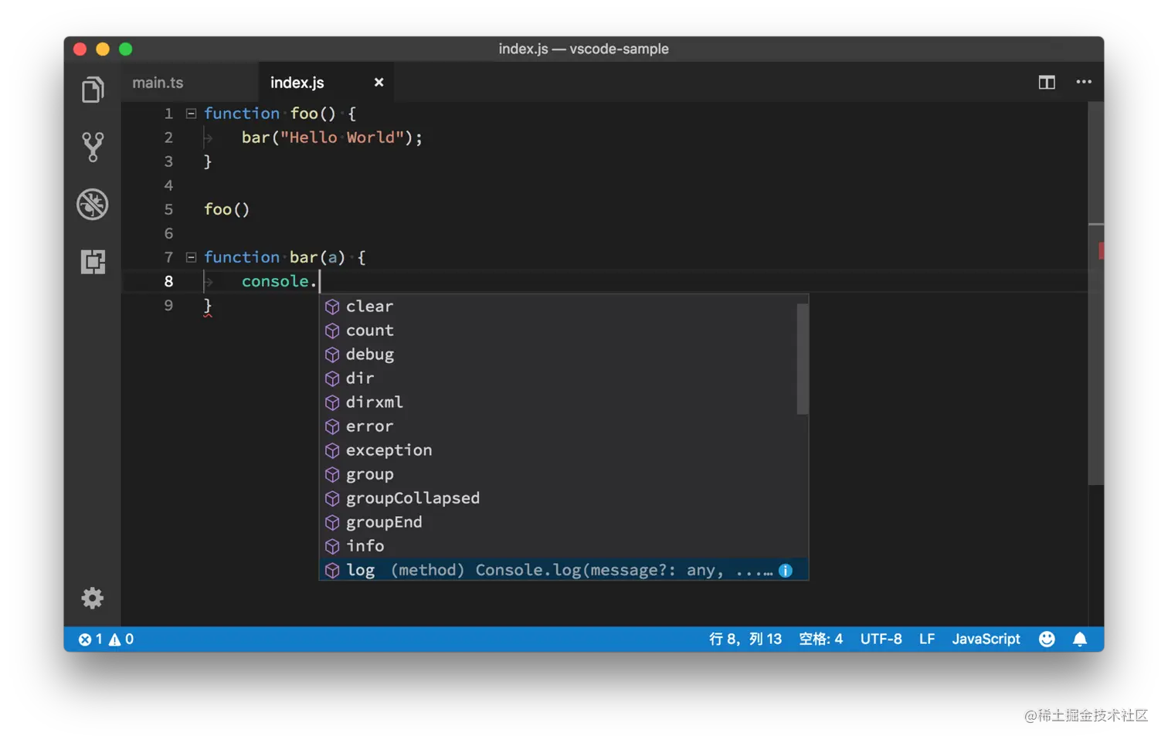Show details for log suggestion info icon
This screenshot has width=1168, height=743.
786,571
